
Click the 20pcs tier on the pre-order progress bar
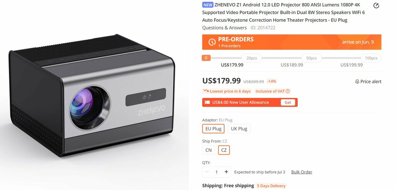(x=251, y=58)
